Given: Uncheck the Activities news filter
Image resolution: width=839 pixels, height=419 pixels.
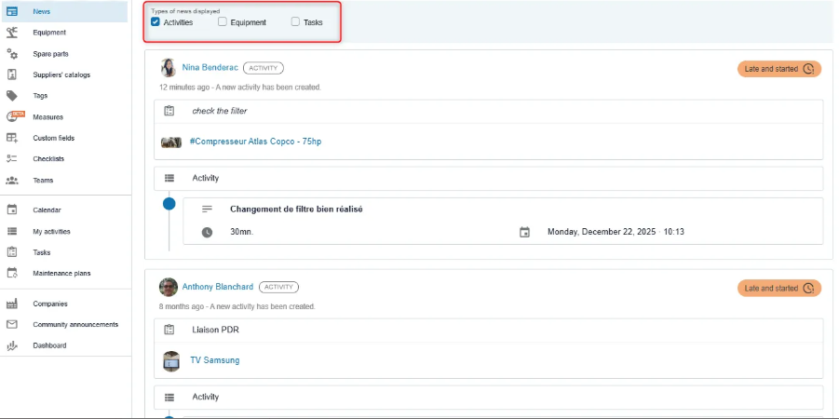Looking at the screenshot, I should (x=156, y=21).
